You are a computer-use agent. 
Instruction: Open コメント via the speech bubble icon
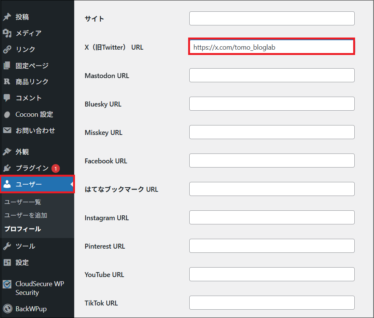pos(7,98)
